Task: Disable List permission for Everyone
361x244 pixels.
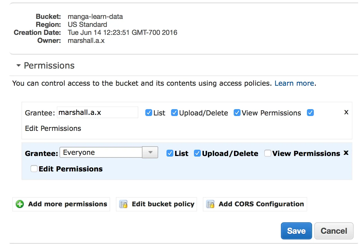Action: pyautogui.click(x=170, y=153)
